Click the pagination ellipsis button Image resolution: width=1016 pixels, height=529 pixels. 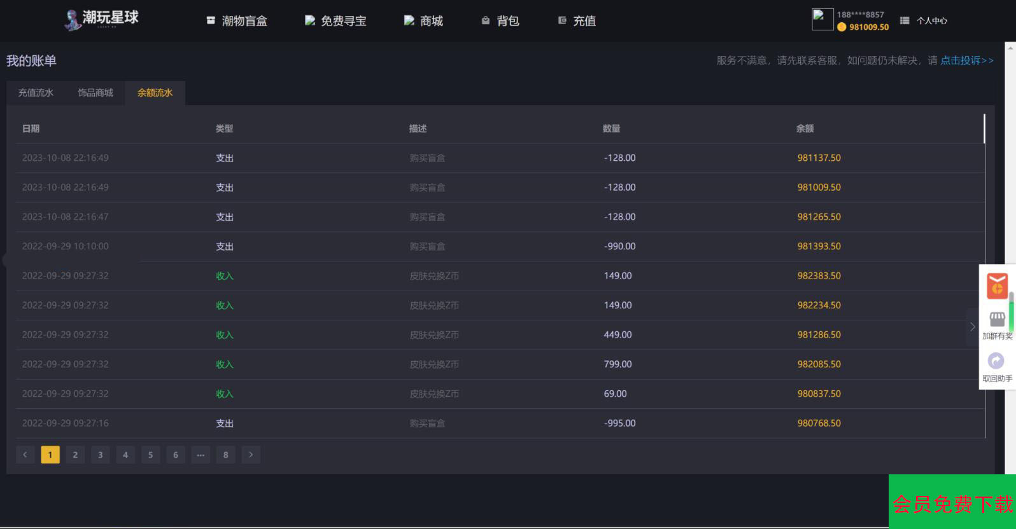pyautogui.click(x=201, y=455)
